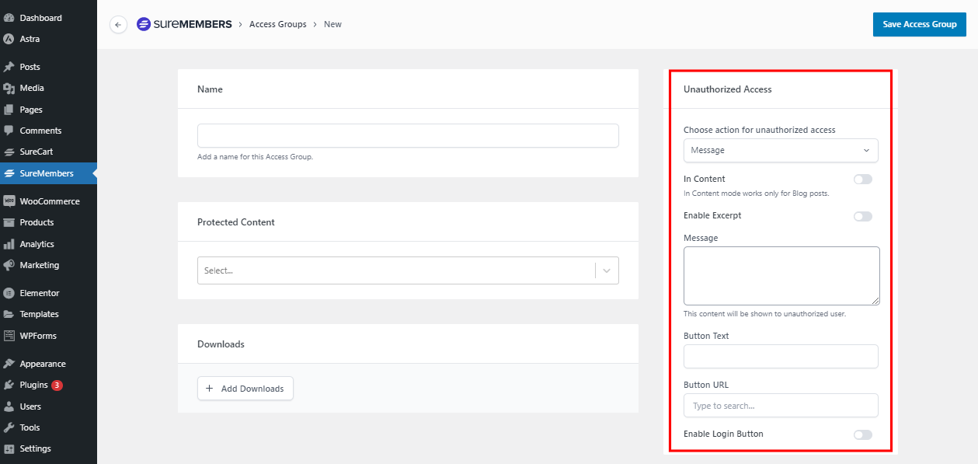Enable the In Content toggle

coord(862,180)
